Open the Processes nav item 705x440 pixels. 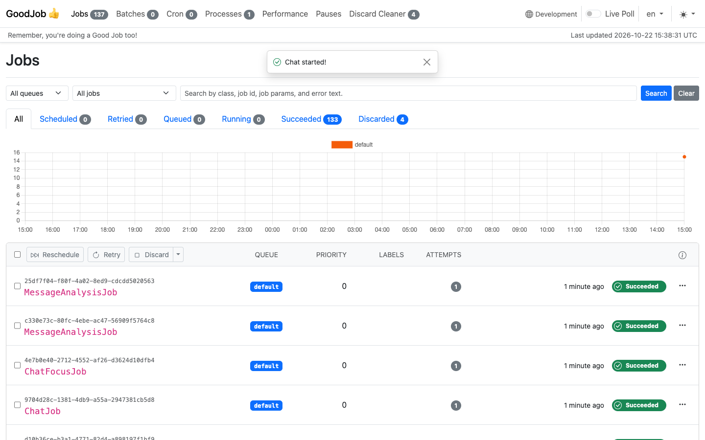(230, 14)
